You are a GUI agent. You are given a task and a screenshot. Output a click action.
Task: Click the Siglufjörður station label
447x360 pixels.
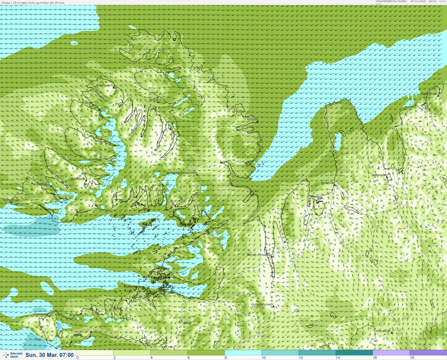click(429, 94)
